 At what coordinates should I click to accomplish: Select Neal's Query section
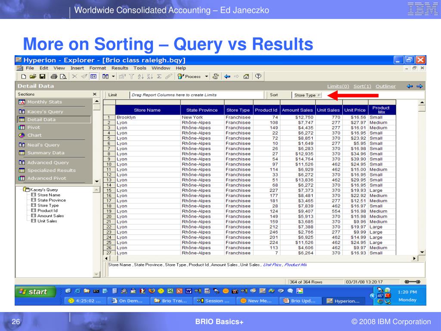[x=43, y=145]
